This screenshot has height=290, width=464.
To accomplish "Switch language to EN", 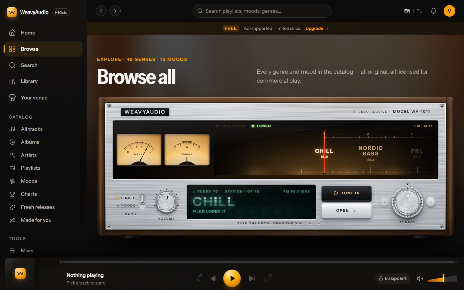I will (407, 11).
